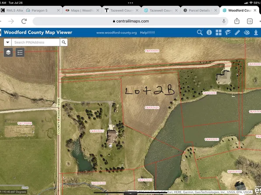Screen dimensions: 261x195
Task: Switch to second Tazewell County tab with cube icon
Action: point(161,10)
